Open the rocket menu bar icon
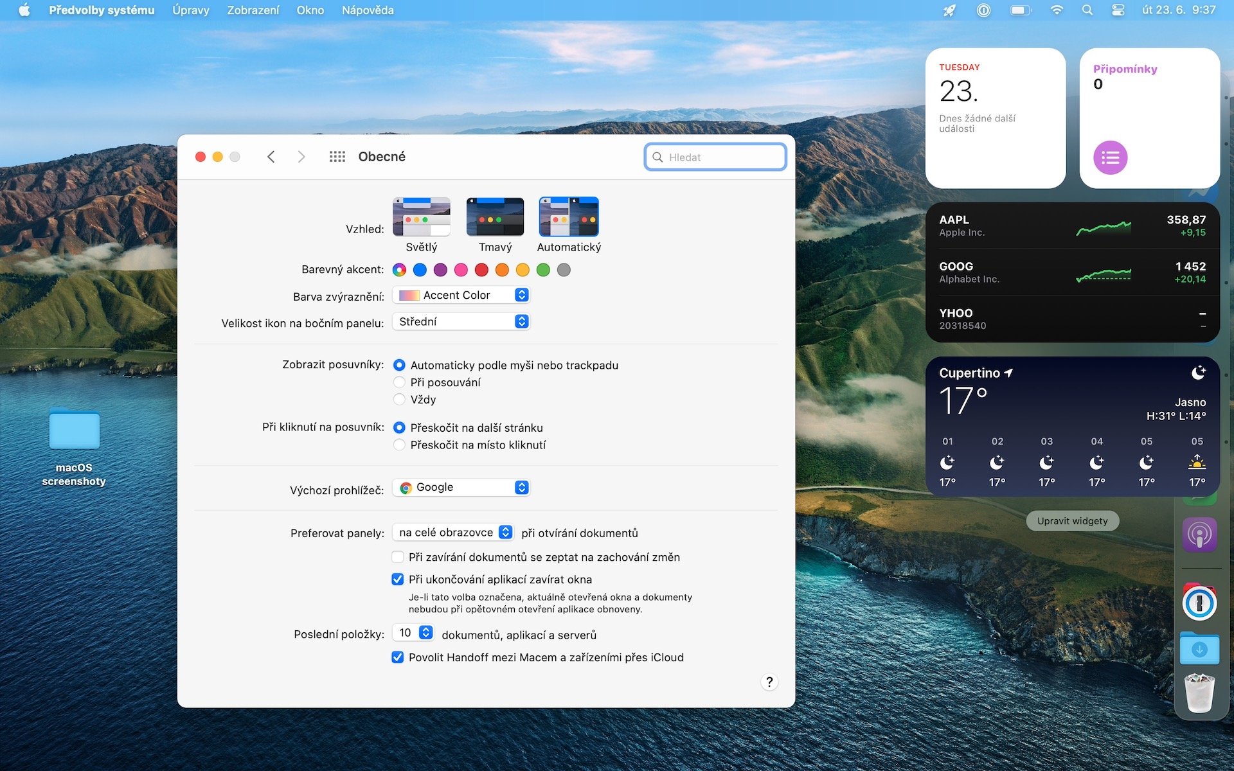Viewport: 1234px width, 771px height. click(x=949, y=10)
